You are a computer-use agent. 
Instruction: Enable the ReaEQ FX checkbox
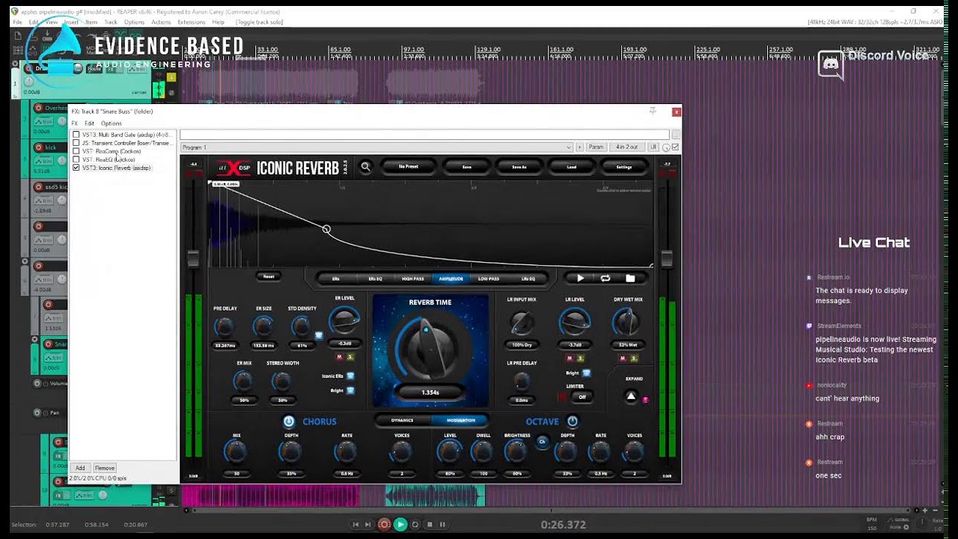[x=76, y=159]
